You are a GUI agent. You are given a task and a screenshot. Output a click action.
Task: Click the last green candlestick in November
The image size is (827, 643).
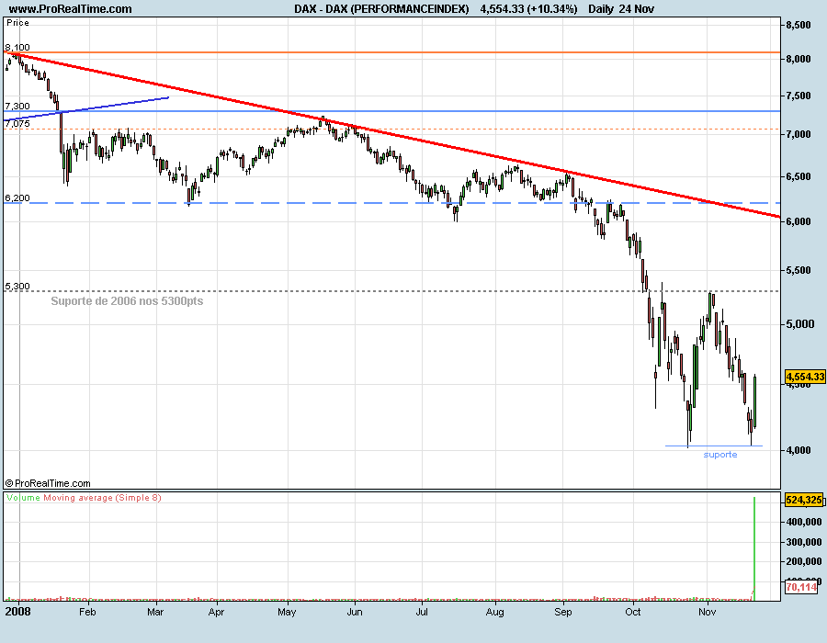click(x=755, y=401)
